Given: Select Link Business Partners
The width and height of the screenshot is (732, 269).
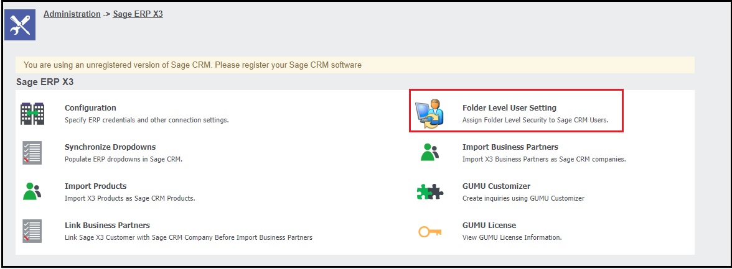Looking at the screenshot, I should pos(107,226).
